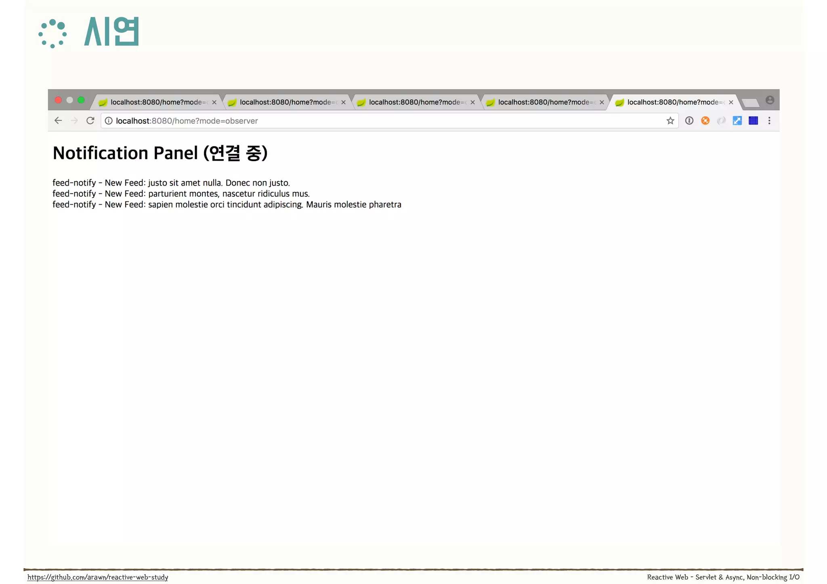Click the browser forward arrow

point(74,121)
